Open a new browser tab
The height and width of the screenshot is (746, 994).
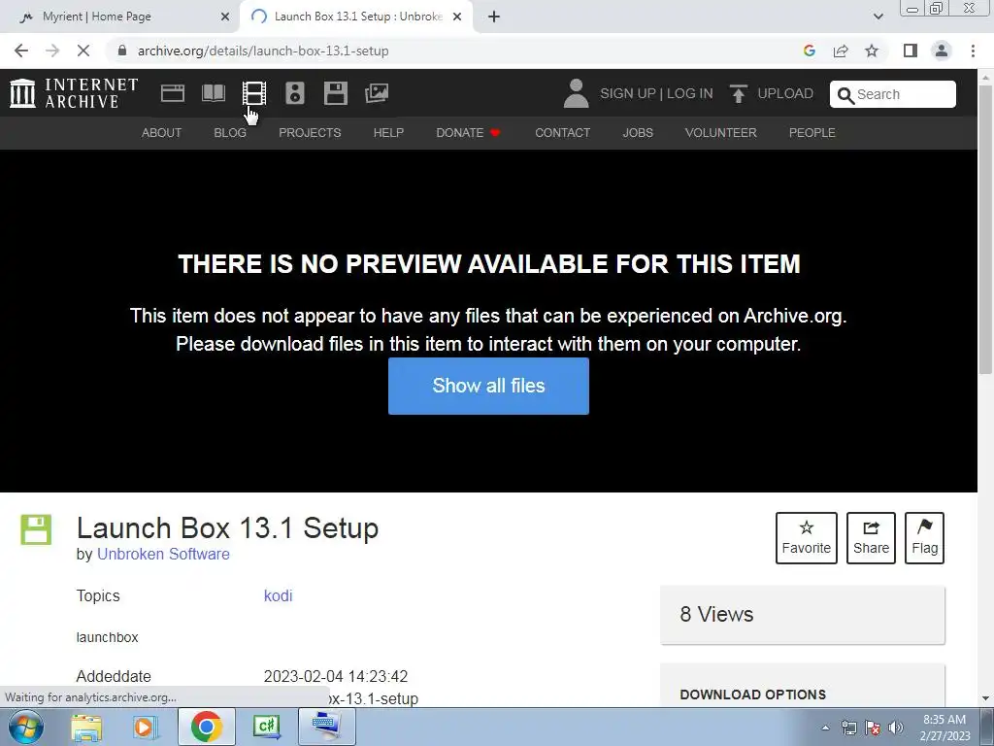[494, 17]
